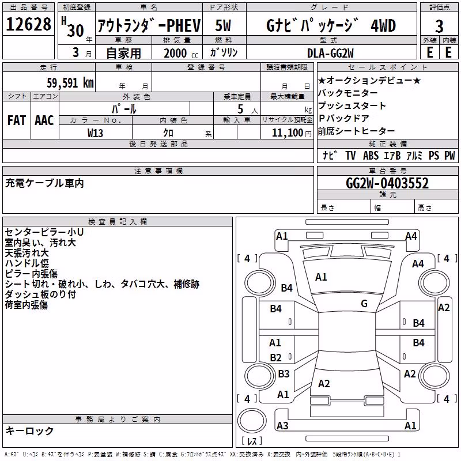The image size is (461, 461).
Task: Select the car name アウトランダーPHEV
Action: pyautogui.click(x=149, y=25)
